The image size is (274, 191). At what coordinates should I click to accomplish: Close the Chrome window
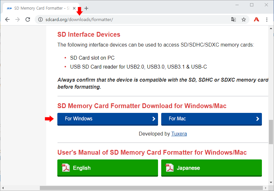[266, 5]
